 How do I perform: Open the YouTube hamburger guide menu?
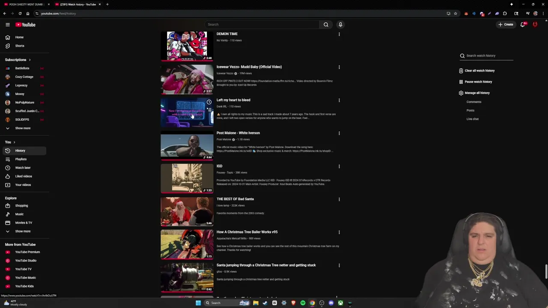[7, 25]
